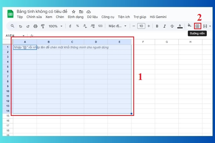Undo the last action
This screenshot has height=143, width=215.
(x=20, y=26)
